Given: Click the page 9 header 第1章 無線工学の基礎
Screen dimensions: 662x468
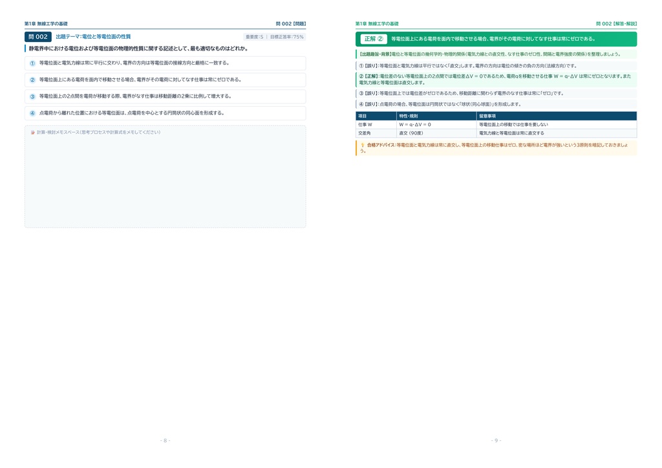Looking at the screenshot, I should tap(377, 24).
